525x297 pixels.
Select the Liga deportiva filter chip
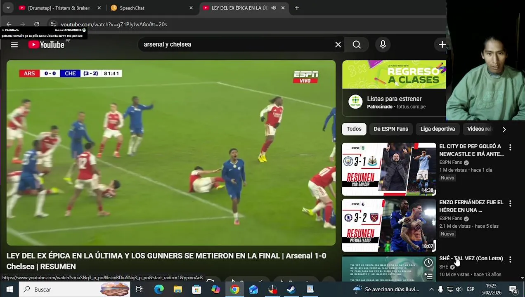[437, 129]
